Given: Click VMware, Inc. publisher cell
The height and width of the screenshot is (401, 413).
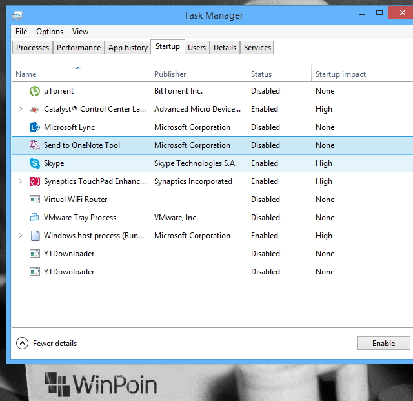Looking at the screenshot, I should (176, 218).
